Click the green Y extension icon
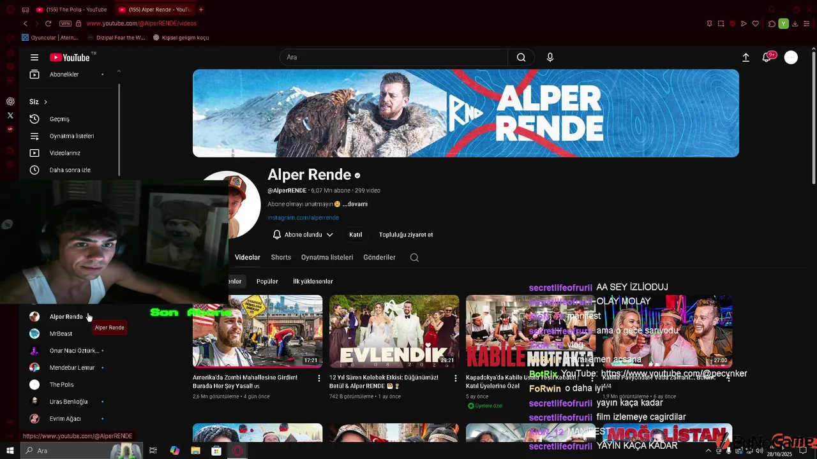Viewport: 817px width, 459px height. pos(783,24)
